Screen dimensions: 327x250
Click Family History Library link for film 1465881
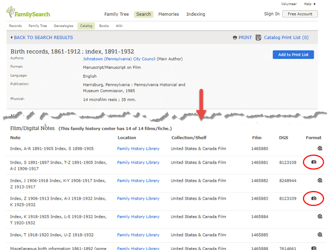coord(138,162)
